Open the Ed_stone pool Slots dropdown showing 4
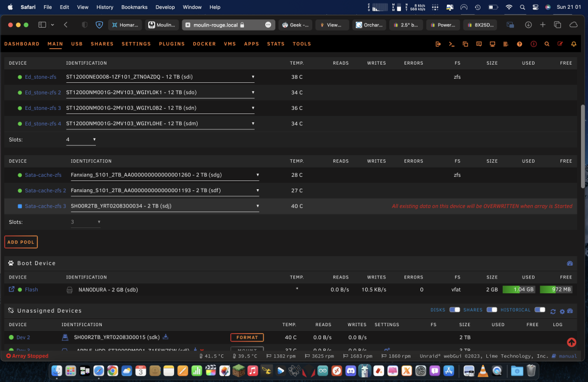 pos(81,139)
